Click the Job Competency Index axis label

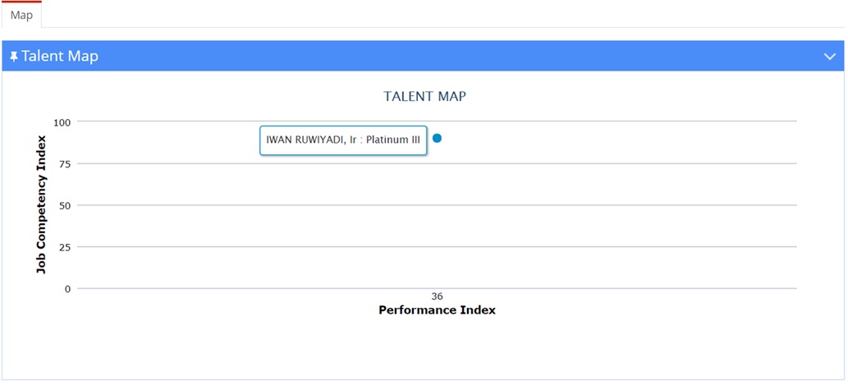coord(41,204)
